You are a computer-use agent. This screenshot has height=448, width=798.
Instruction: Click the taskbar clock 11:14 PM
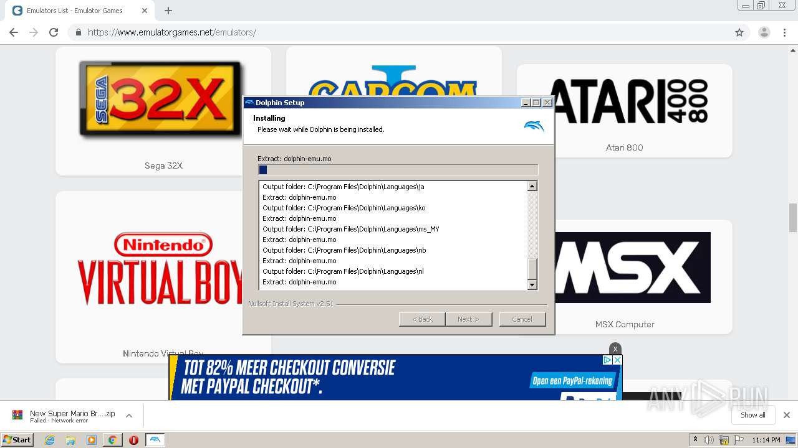(766, 440)
